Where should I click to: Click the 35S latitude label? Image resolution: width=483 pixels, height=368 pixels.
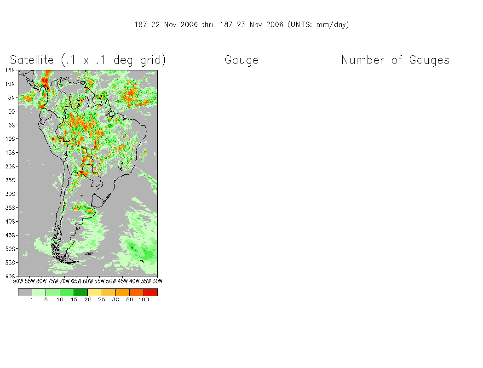[10, 208]
